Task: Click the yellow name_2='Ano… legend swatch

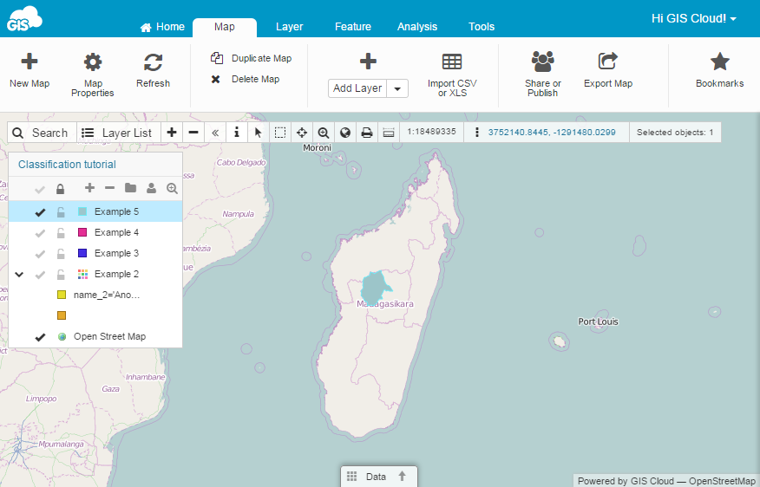Action: (x=62, y=295)
